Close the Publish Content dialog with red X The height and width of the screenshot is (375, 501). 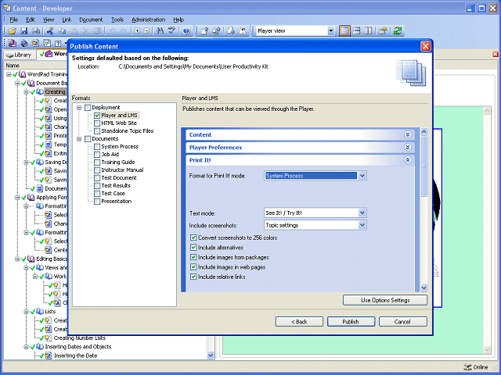coord(426,46)
